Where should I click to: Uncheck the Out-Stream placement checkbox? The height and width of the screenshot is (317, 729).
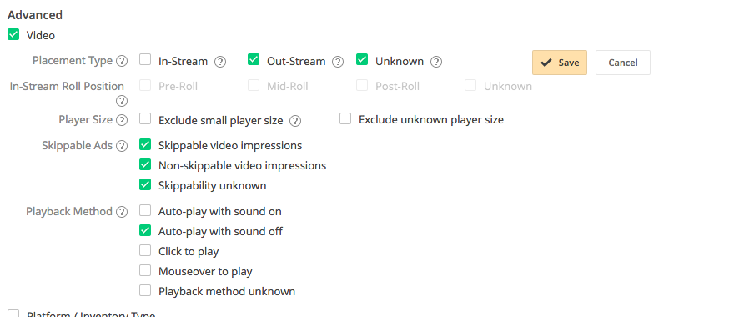[x=254, y=59]
